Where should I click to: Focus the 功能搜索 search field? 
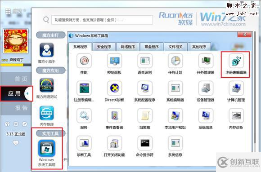pos(102,20)
